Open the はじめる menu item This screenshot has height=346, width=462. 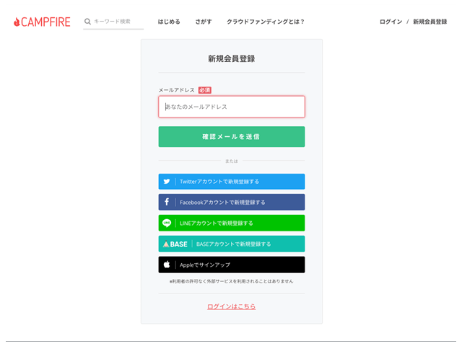tap(169, 22)
